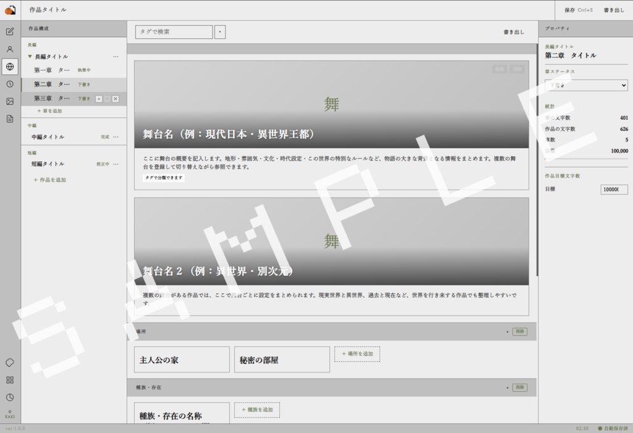Open the pie chart statistics icon
The width and height of the screenshot is (633, 433).
click(x=10, y=397)
